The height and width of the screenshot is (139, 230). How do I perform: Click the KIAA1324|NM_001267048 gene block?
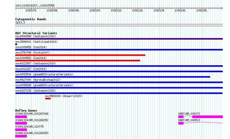(x=21, y=117)
